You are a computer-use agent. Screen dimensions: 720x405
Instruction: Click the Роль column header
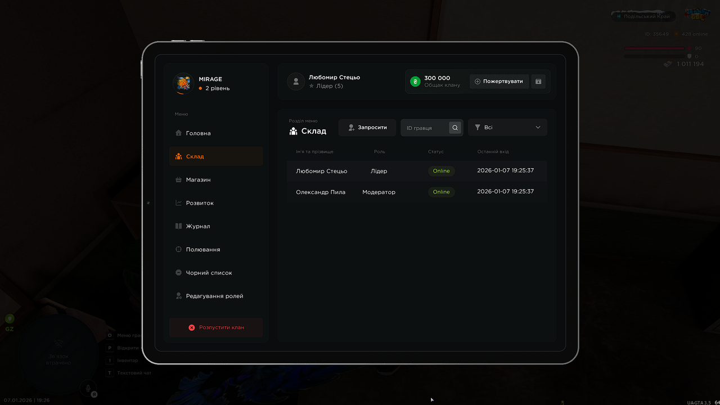pos(380,152)
